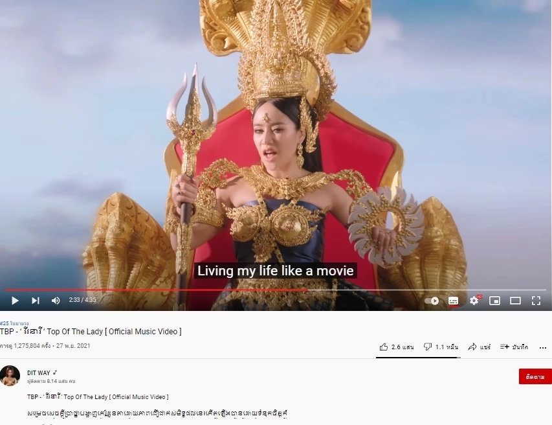Screen dimensions: 552x425
Task: Seek along the red progress bar
Action: click(276, 290)
